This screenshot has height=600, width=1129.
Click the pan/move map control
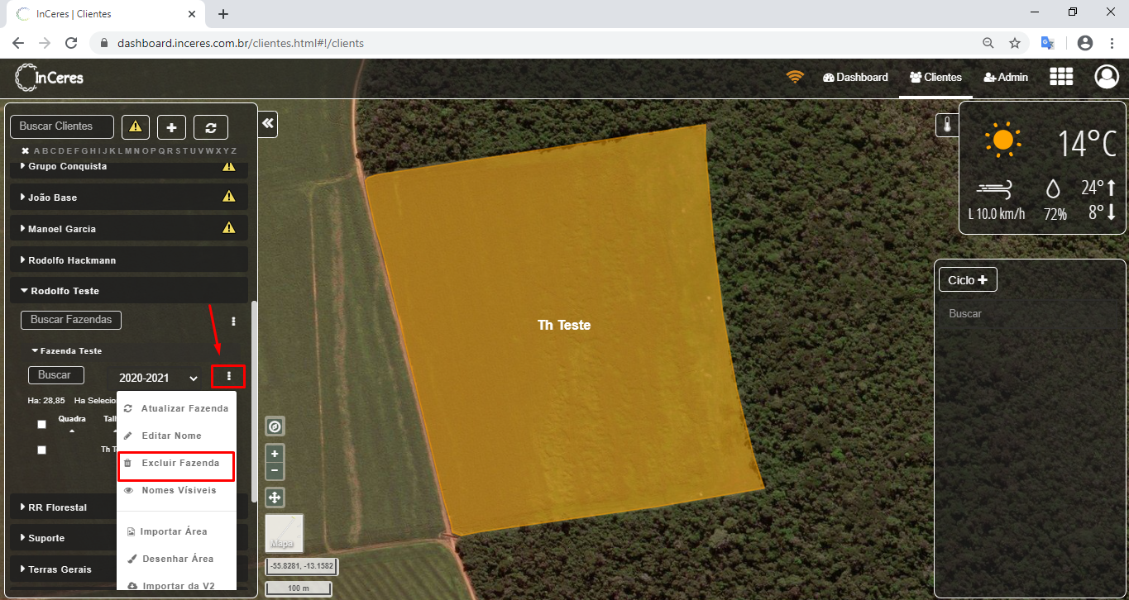coord(275,498)
